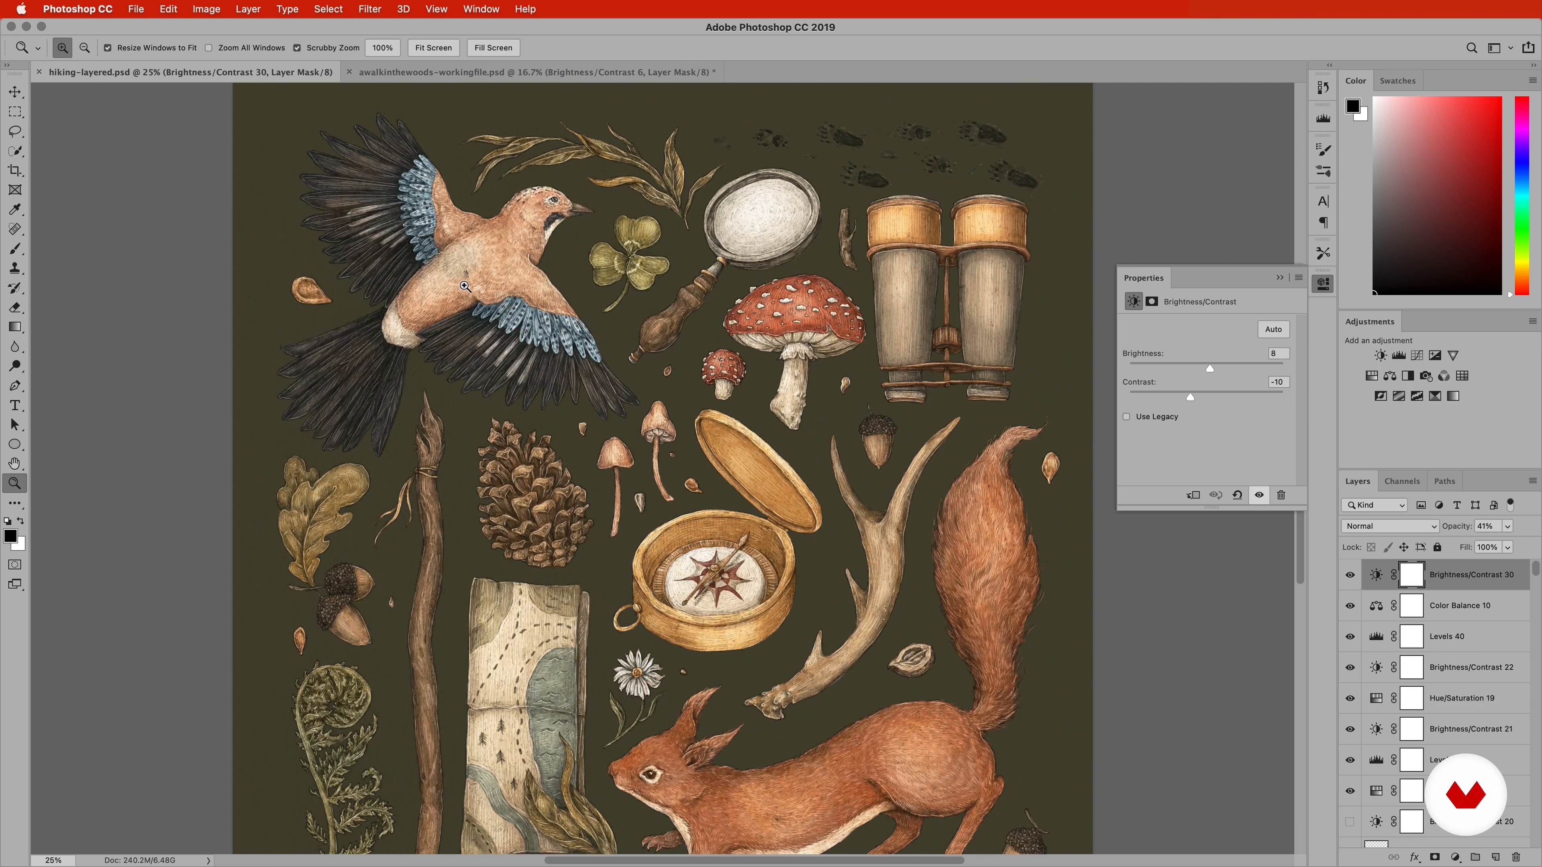Click the zoom out magnifier in options bar
Viewport: 1542px width, 867px height.
tap(84, 48)
